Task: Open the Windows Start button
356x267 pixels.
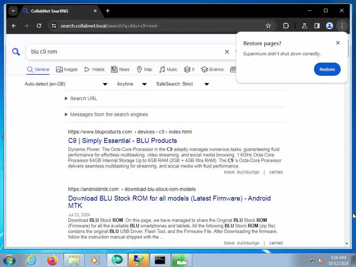Action: (x=9, y=260)
